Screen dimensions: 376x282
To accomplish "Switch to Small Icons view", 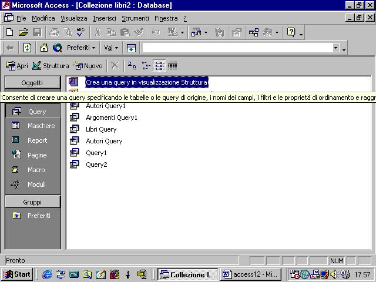I will tap(146, 65).
